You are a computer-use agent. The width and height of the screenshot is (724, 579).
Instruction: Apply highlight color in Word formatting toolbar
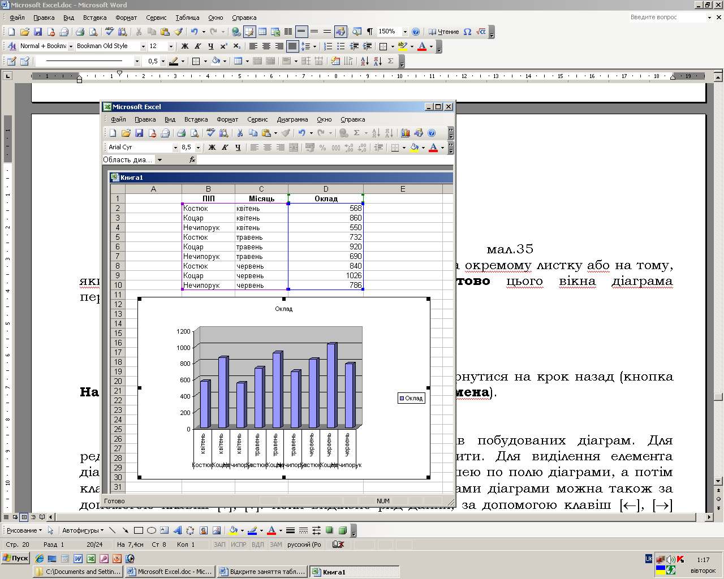point(402,46)
